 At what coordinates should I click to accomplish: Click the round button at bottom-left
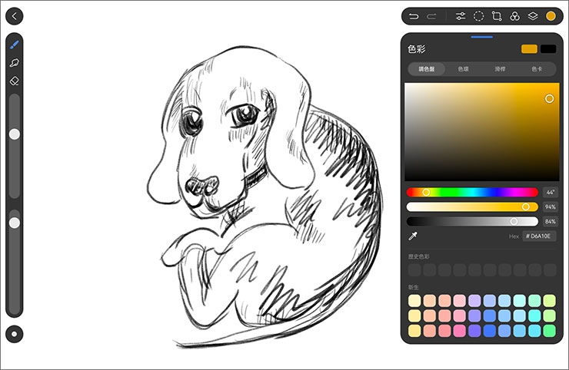click(x=14, y=334)
